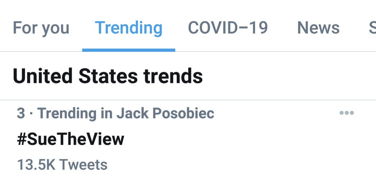Select the Trending tab
This screenshot has height=189, width=376.
pyautogui.click(x=129, y=28)
